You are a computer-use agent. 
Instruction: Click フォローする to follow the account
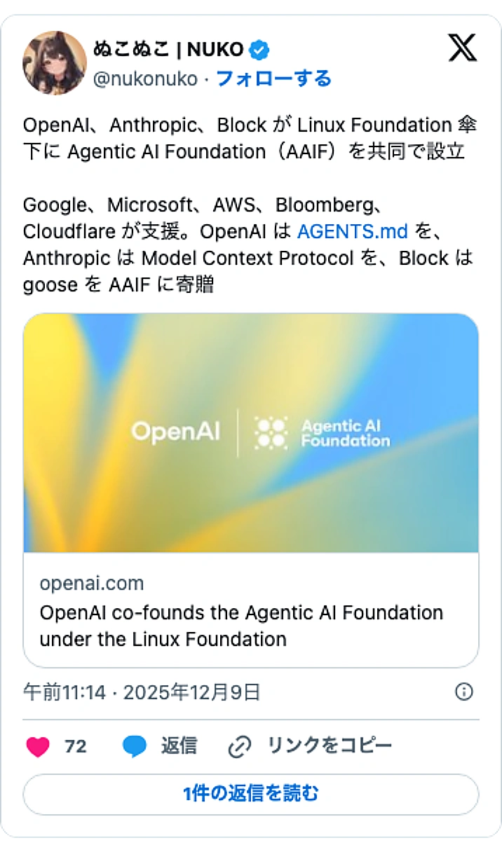click(x=273, y=78)
